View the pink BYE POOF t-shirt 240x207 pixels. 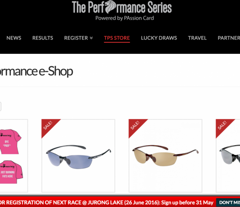click(x=10, y=142)
